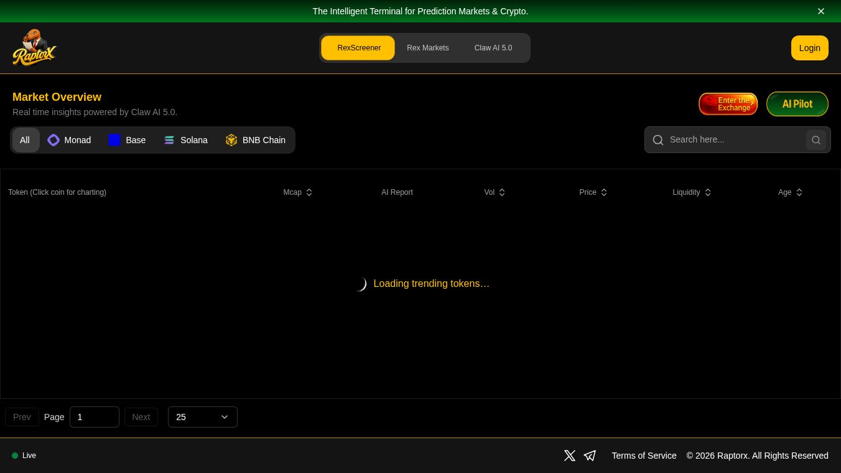Click the Login button

(x=809, y=48)
